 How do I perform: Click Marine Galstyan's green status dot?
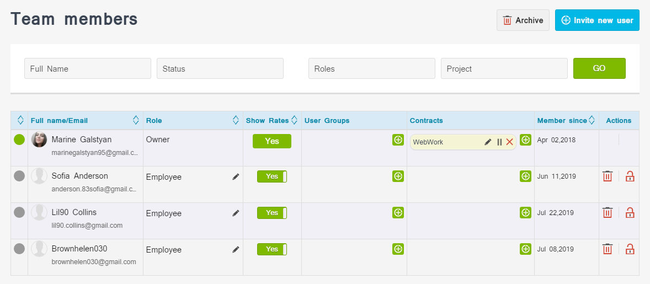coord(19,140)
